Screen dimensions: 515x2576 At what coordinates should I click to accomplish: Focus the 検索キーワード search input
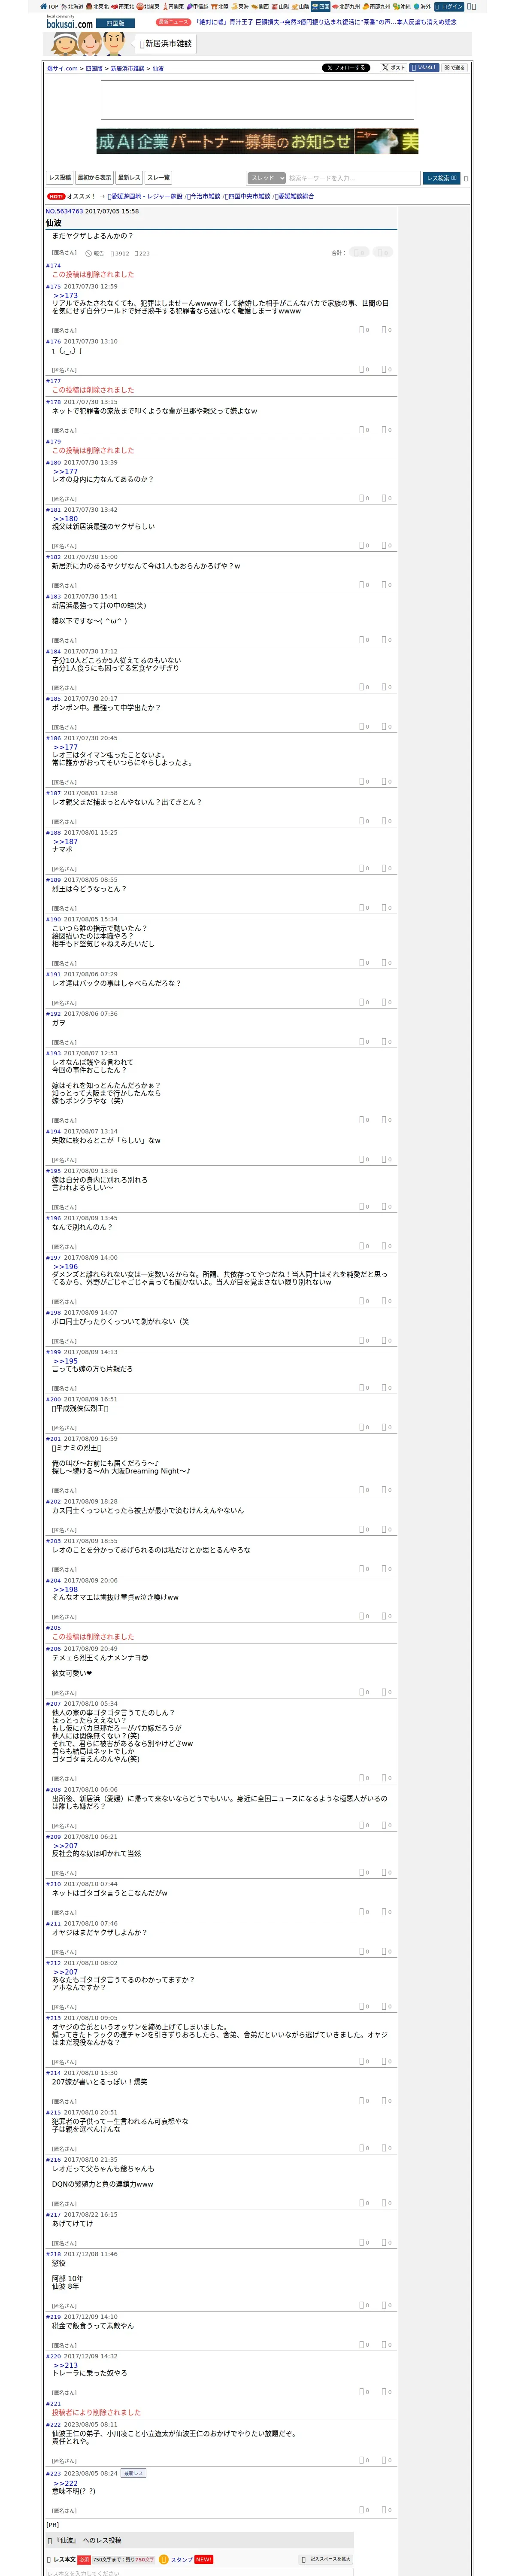pyautogui.click(x=353, y=178)
